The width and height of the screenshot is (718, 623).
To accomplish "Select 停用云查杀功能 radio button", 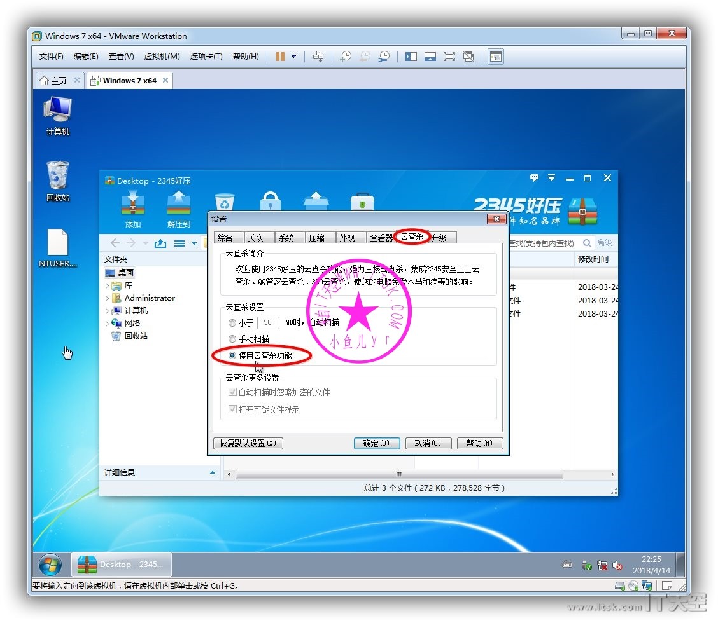I will 232,355.
